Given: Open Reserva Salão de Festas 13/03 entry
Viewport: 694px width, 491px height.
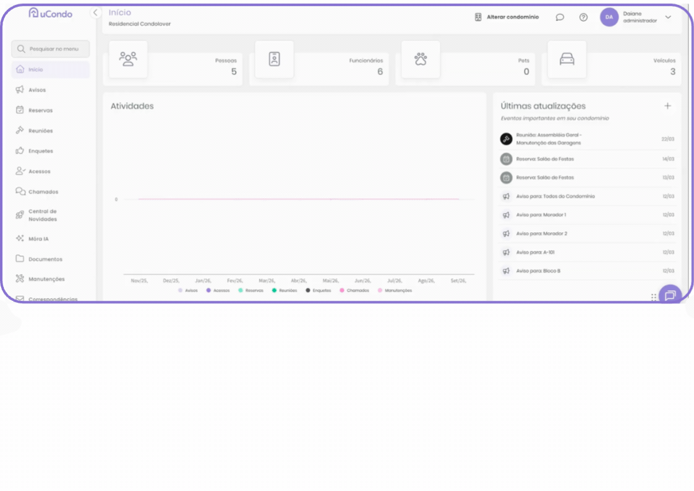Looking at the screenshot, I should [x=588, y=178].
